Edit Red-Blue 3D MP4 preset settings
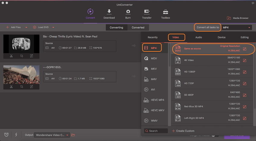Viewport: 256px width, 141px height. (x=245, y=107)
